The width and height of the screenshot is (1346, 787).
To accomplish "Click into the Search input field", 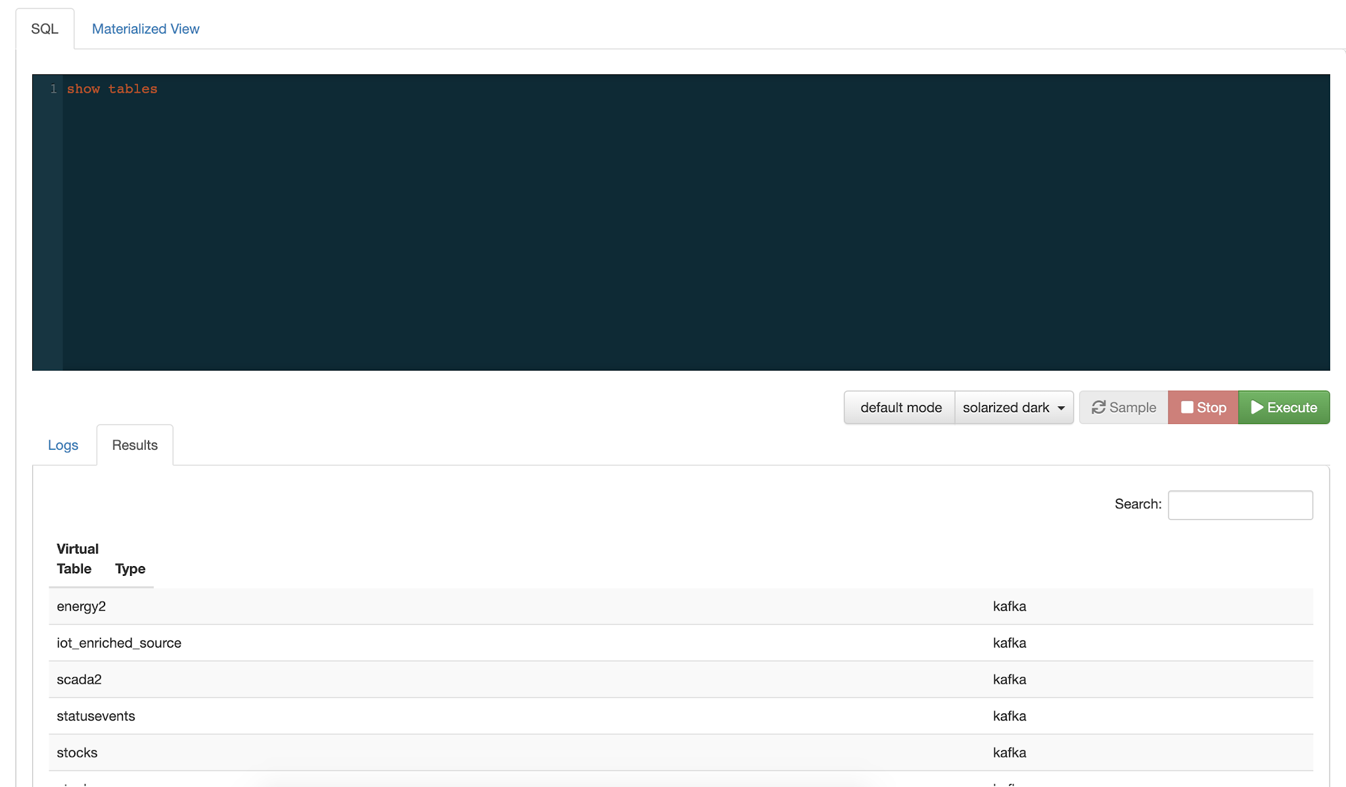I will [x=1240, y=505].
